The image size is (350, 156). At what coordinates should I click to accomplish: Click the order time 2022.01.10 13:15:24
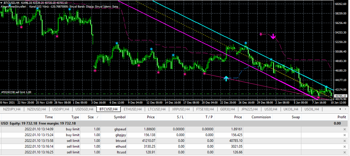pos(39,135)
